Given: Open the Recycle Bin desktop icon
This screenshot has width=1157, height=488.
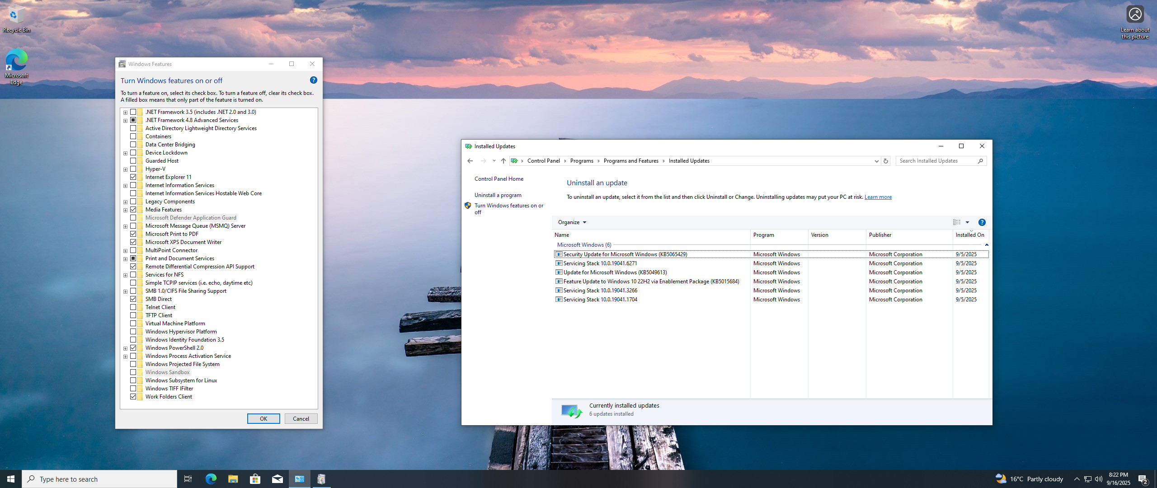Looking at the screenshot, I should point(16,19).
